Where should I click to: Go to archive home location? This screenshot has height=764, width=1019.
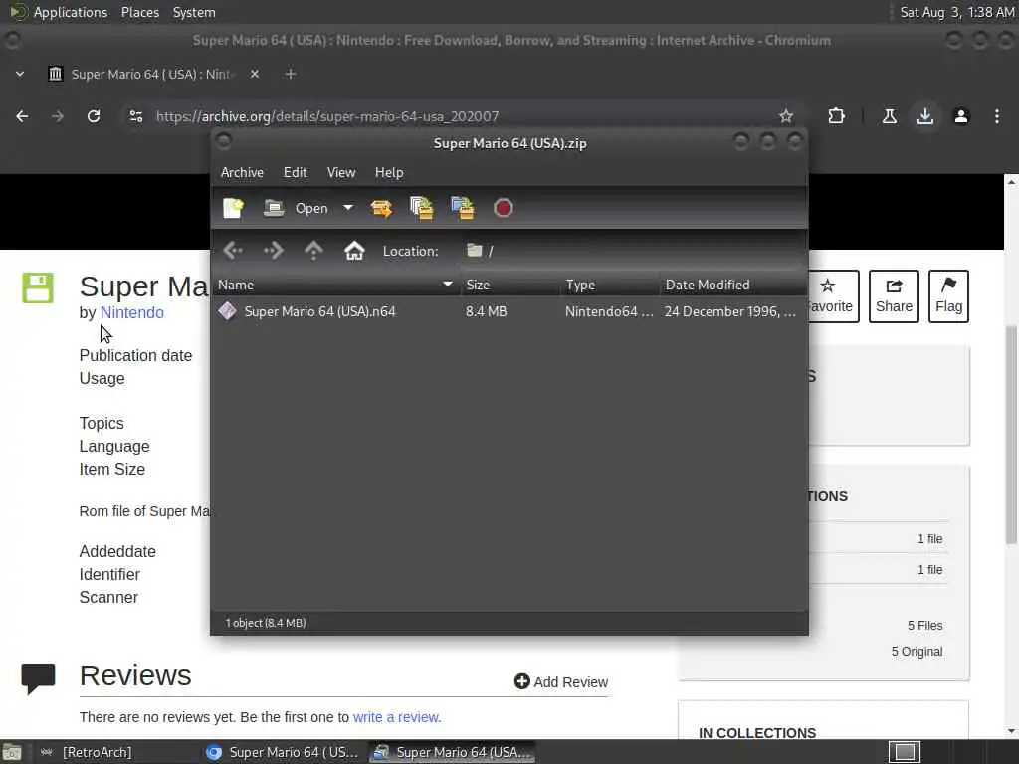click(354, 250)
